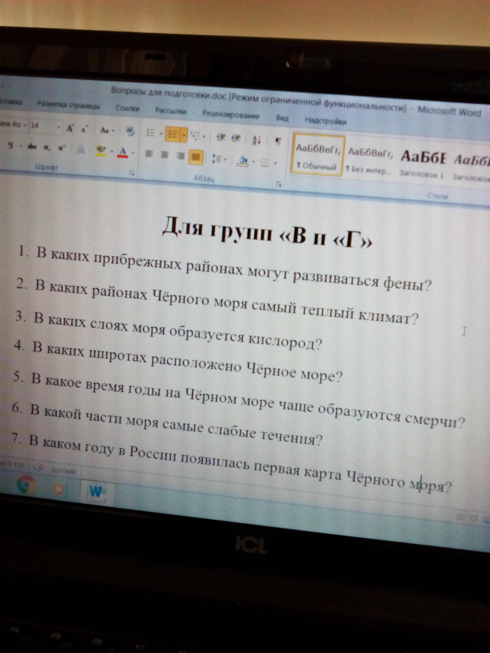The image size is (490, 653).
Task: Open the Разметка страницы tab
Action: [68, 105]
